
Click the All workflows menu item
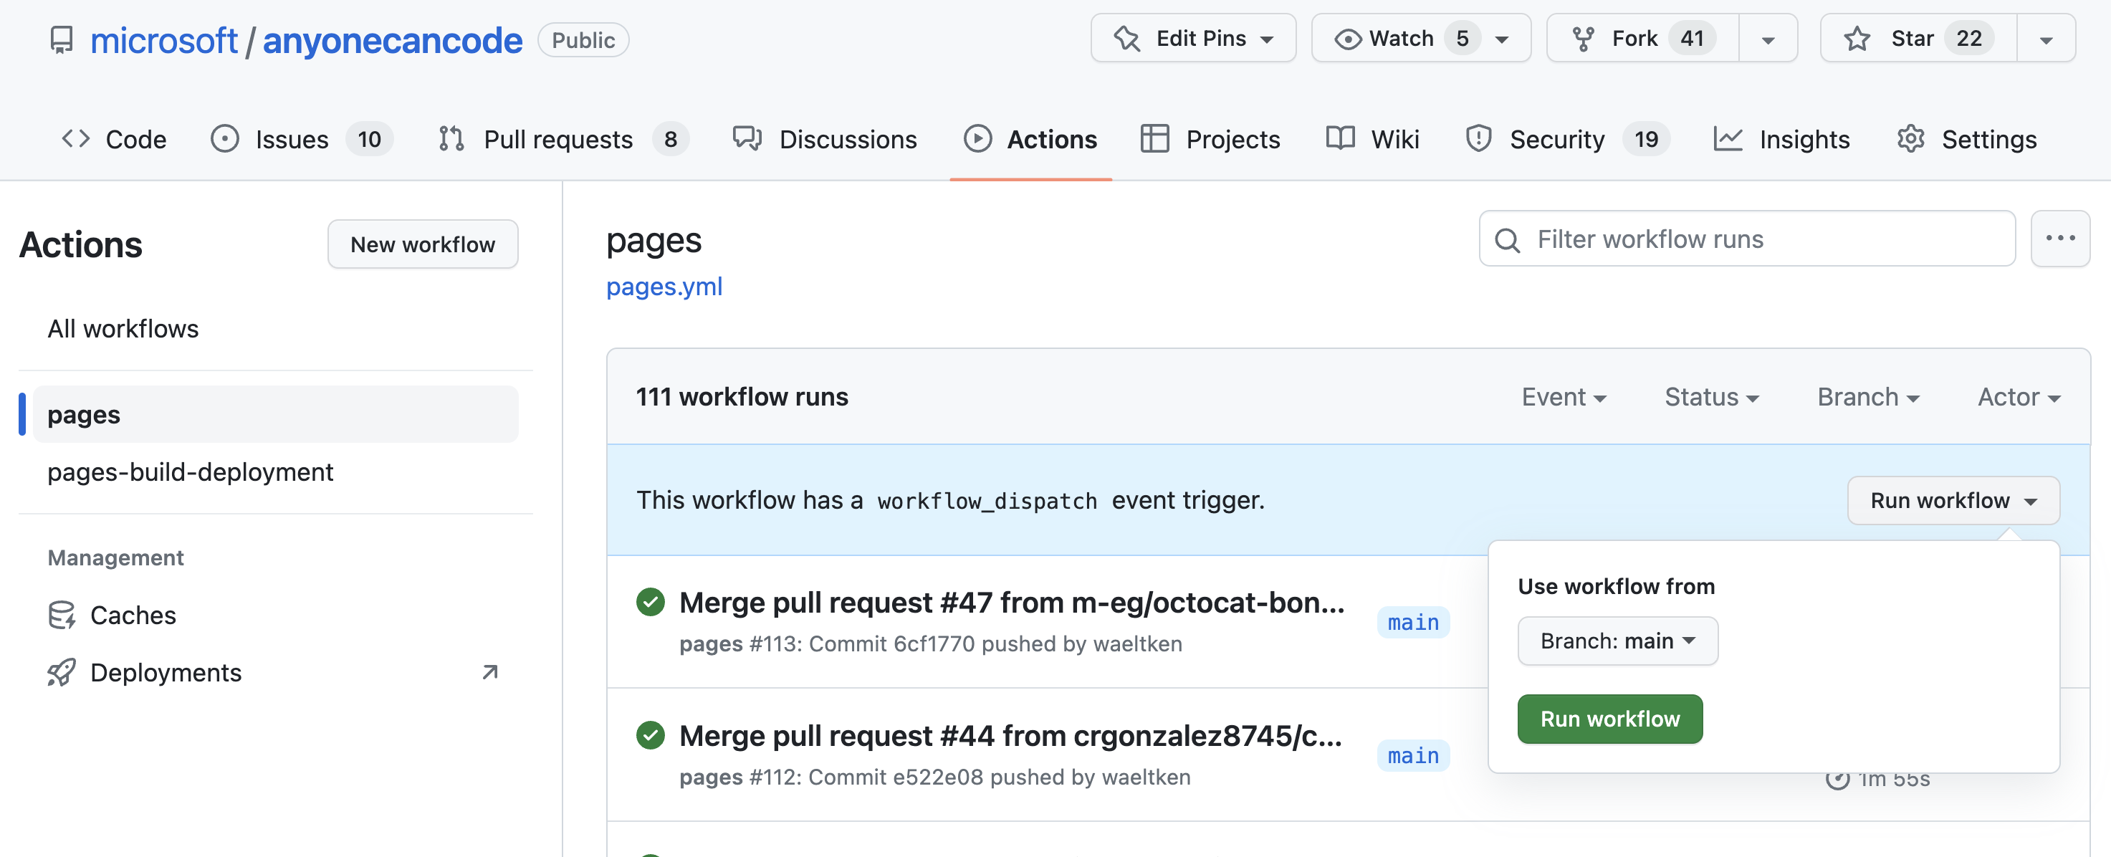point(123,325)
